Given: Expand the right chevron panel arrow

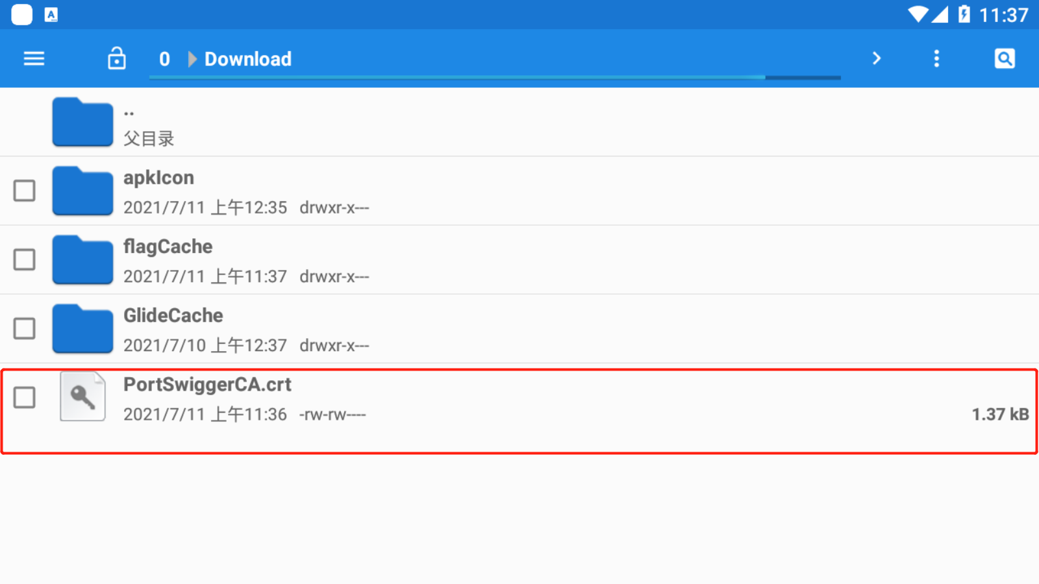Looking at the screenshot, I should click(877, 58).
